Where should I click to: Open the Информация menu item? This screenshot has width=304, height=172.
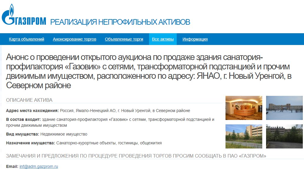click(x=195, y=39)
